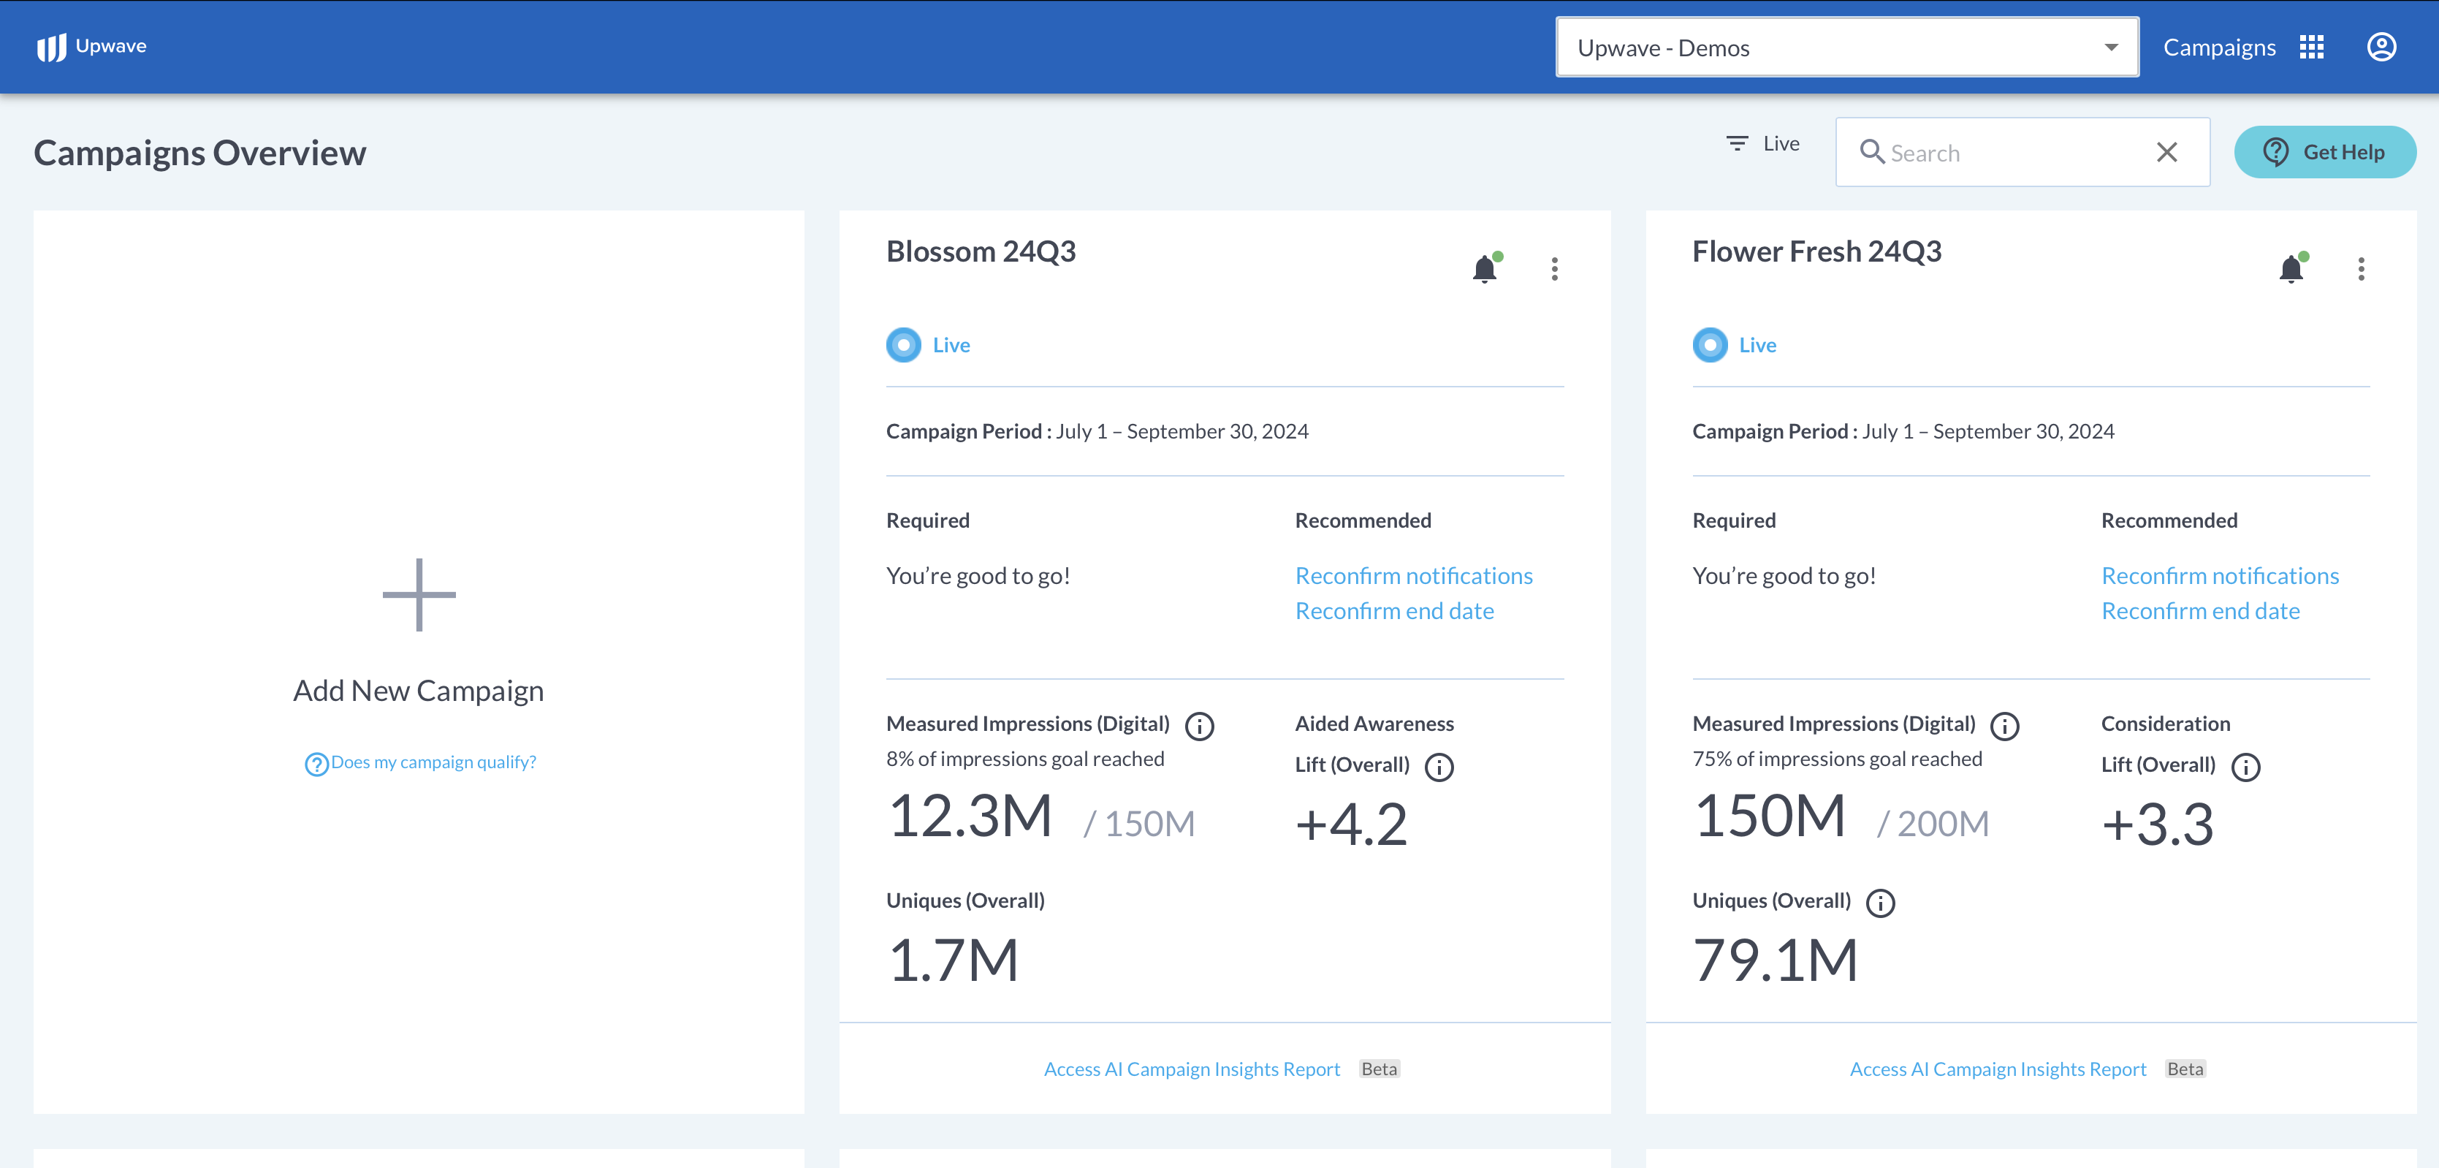This screenshot has width=2439, height=1168.
Task: Click Reconfirm end date in Blossom 24Q3
Action: tap(1395, 611)
